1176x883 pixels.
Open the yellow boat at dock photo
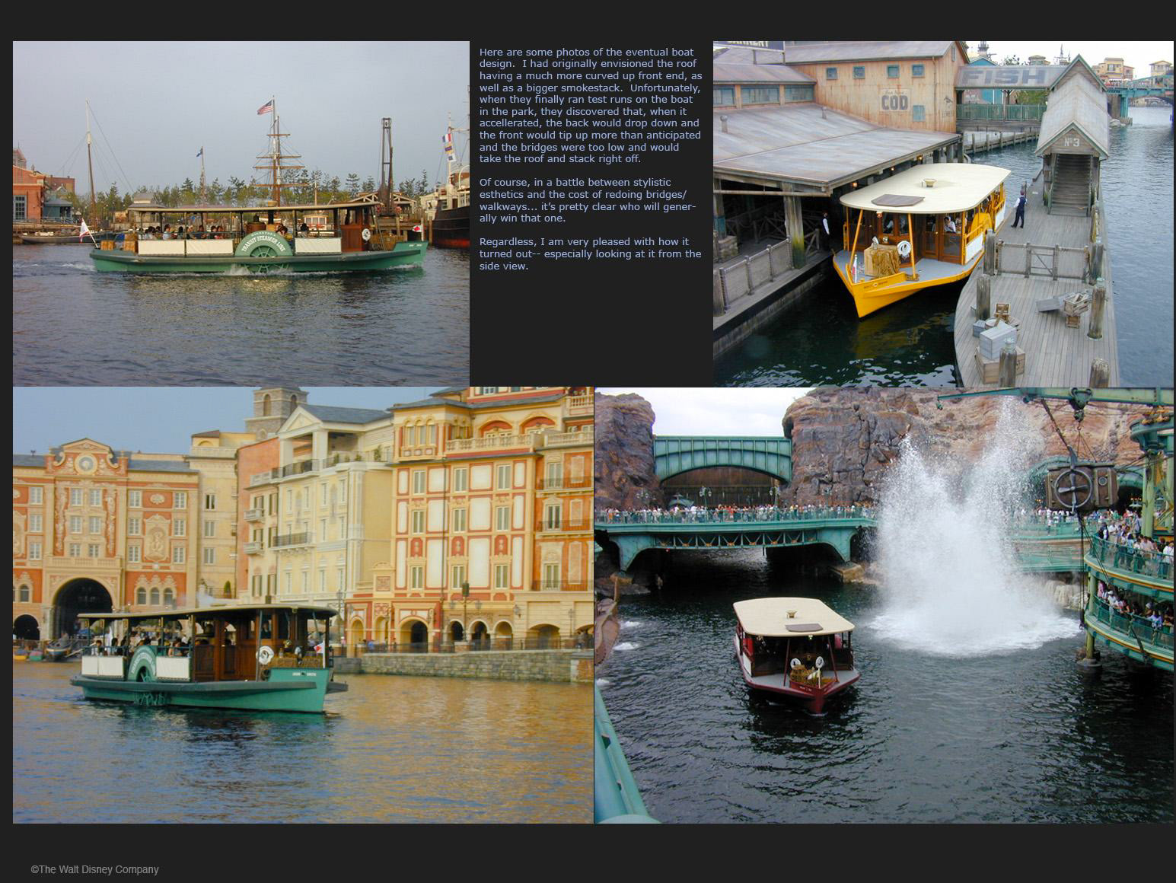point(943,214)
